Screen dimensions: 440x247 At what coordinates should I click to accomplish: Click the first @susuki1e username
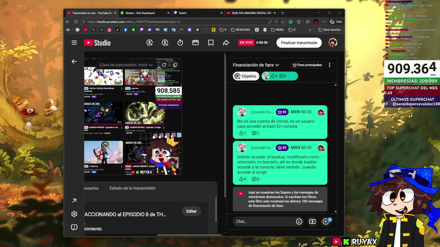click(262, 112)
